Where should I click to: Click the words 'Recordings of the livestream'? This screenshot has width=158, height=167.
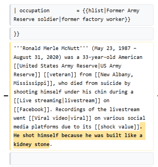coord(98,109)
